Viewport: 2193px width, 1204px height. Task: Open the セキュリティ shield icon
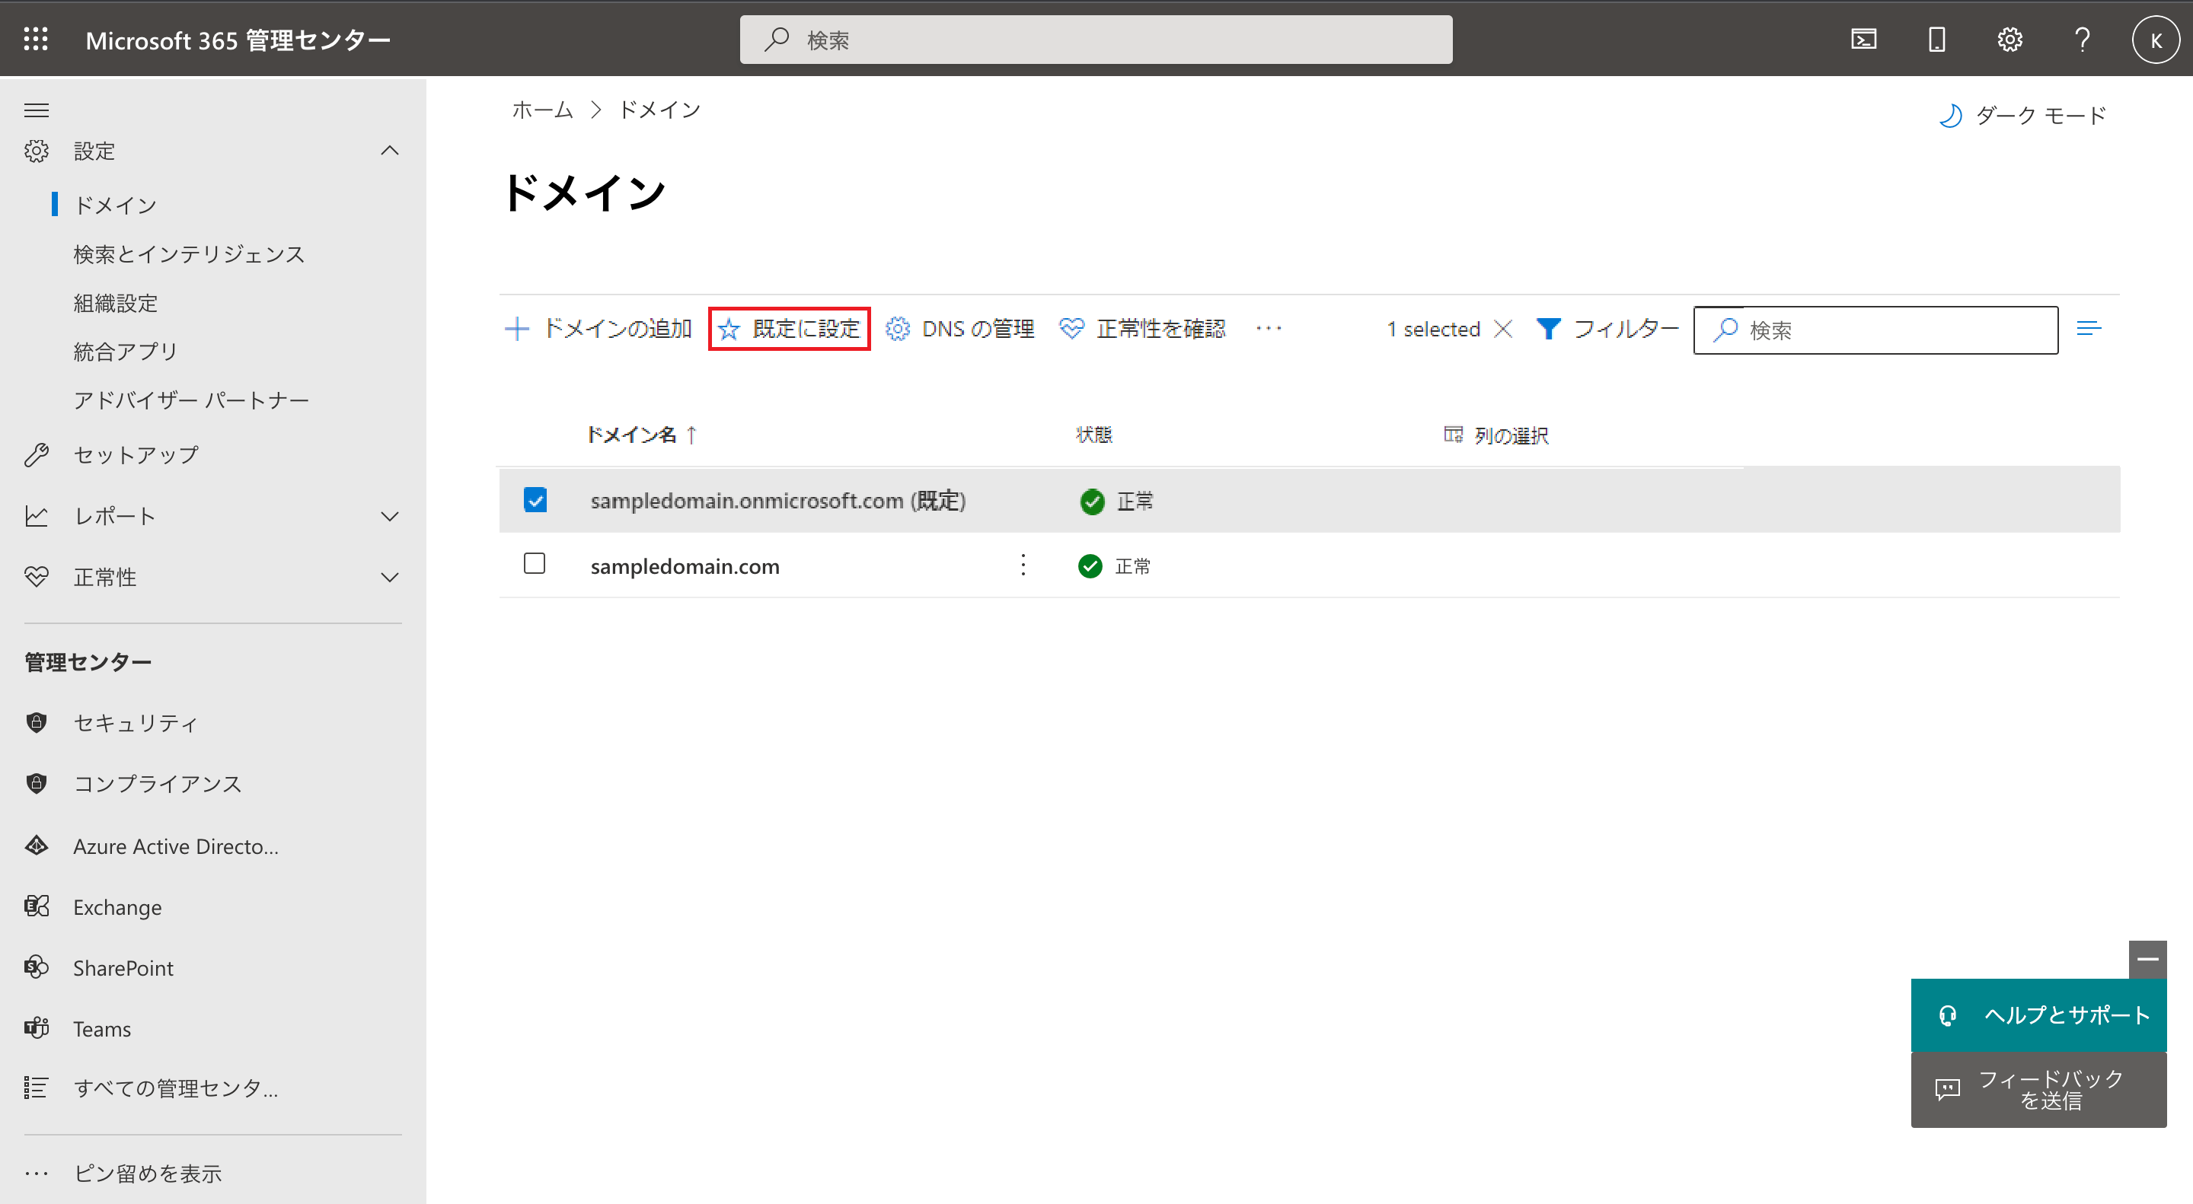37,722
